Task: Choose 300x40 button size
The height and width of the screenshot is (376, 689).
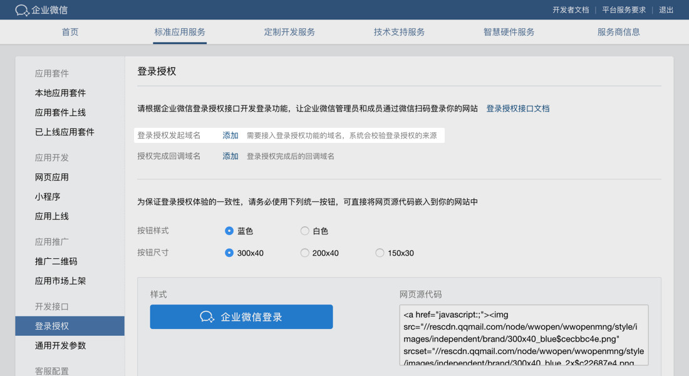Action: pos(229,253)
